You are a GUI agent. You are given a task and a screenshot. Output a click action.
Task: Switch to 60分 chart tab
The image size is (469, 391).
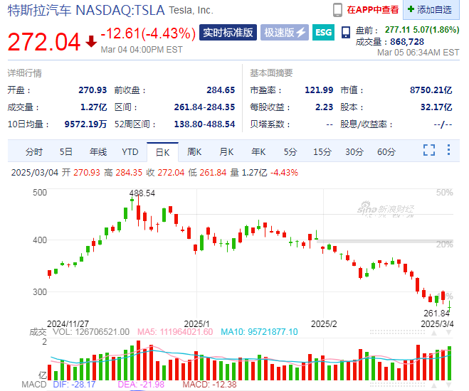tap(386, 151)
